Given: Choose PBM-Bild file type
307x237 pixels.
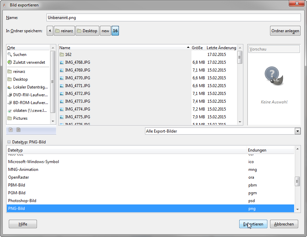Looking at the screenshot, I should (x=150, y=185).
